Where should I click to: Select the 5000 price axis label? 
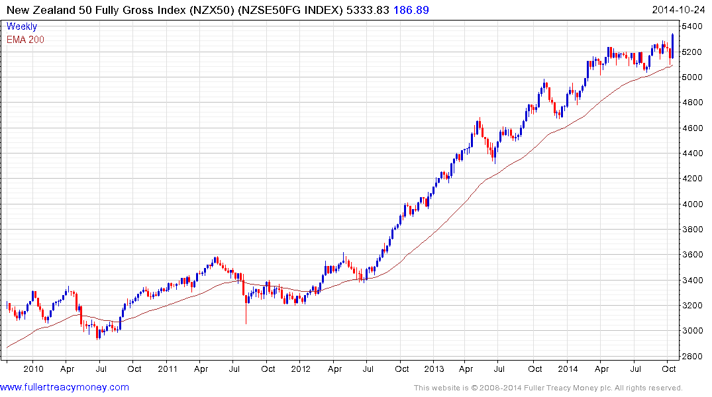[x=693, y=77]
